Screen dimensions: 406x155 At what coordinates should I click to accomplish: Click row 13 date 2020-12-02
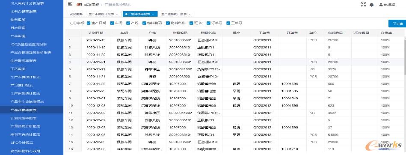(x=96, y=127)
